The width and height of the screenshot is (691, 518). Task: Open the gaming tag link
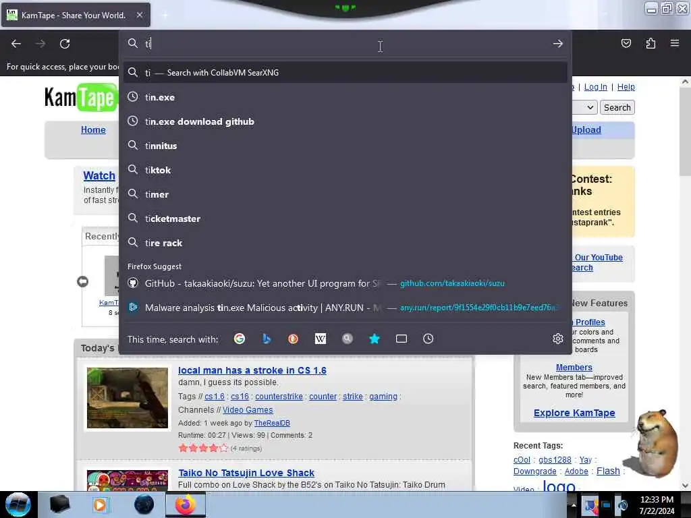383,397
